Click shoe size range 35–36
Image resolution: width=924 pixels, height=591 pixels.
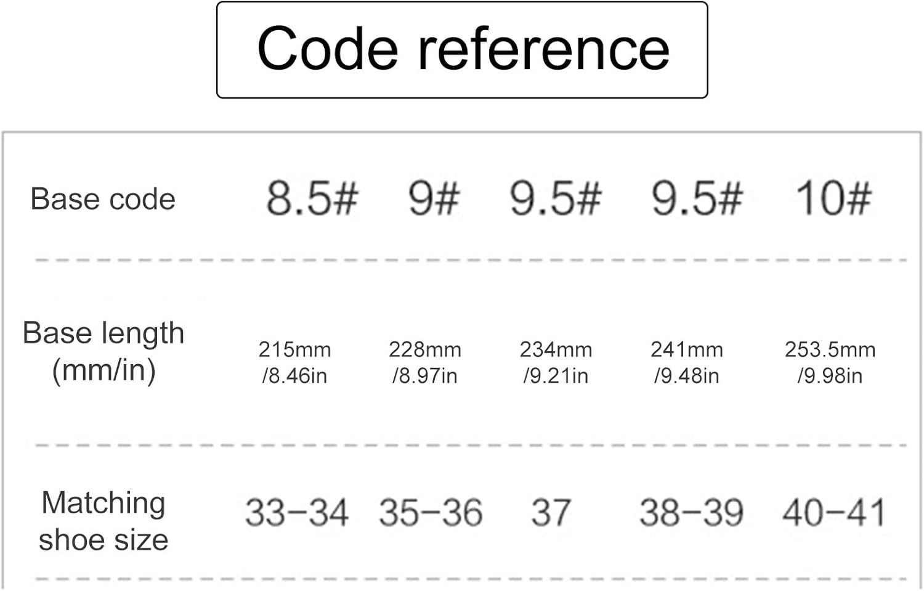coord(431,512)
